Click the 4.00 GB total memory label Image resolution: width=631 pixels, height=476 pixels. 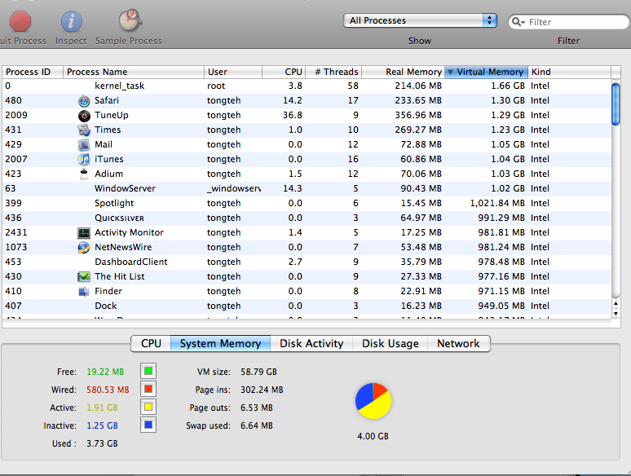pos(373,436)
